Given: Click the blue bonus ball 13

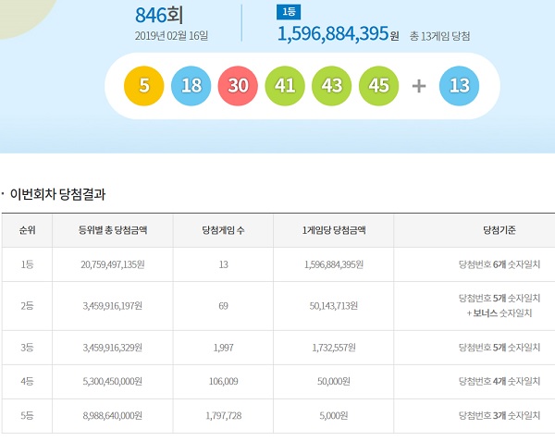Looking at the screenshot, I should tap(459, 86).
